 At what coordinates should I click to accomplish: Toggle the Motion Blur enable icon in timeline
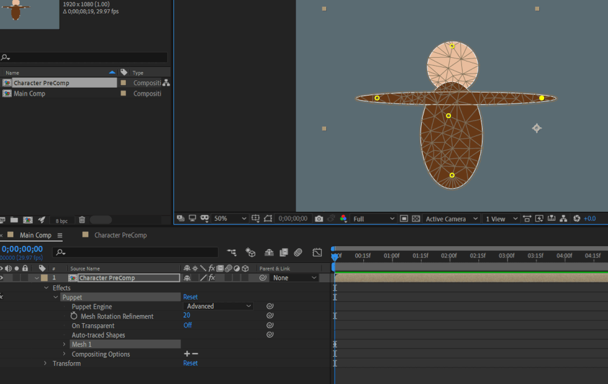pos(298,253)
